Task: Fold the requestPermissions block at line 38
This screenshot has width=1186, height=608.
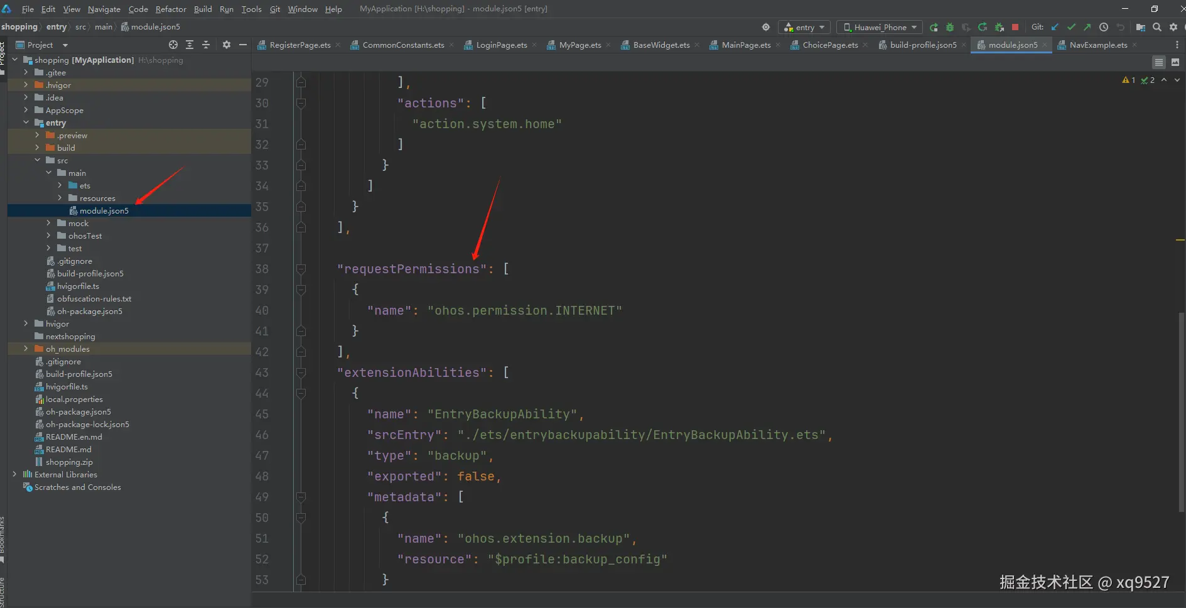Action: click(301, 269)
